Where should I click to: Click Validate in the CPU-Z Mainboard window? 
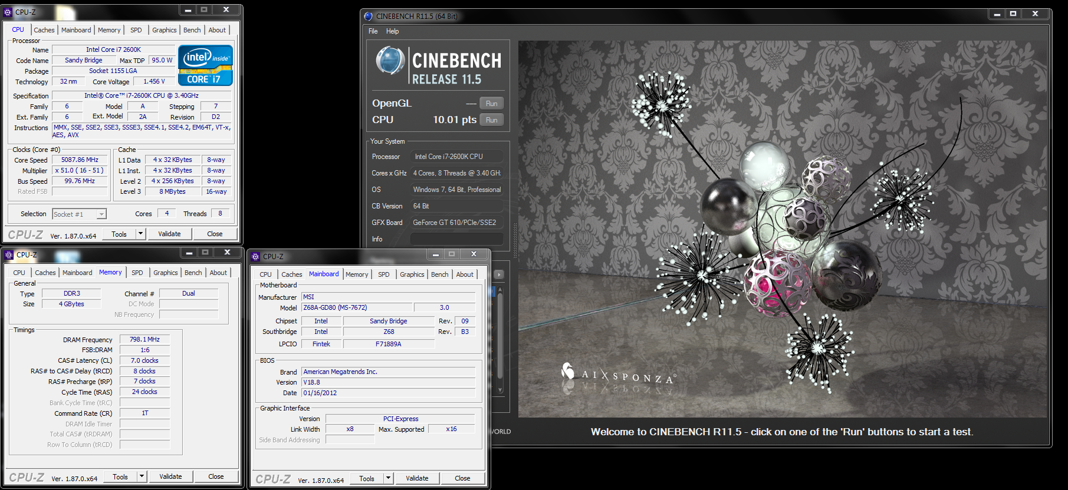417,478
